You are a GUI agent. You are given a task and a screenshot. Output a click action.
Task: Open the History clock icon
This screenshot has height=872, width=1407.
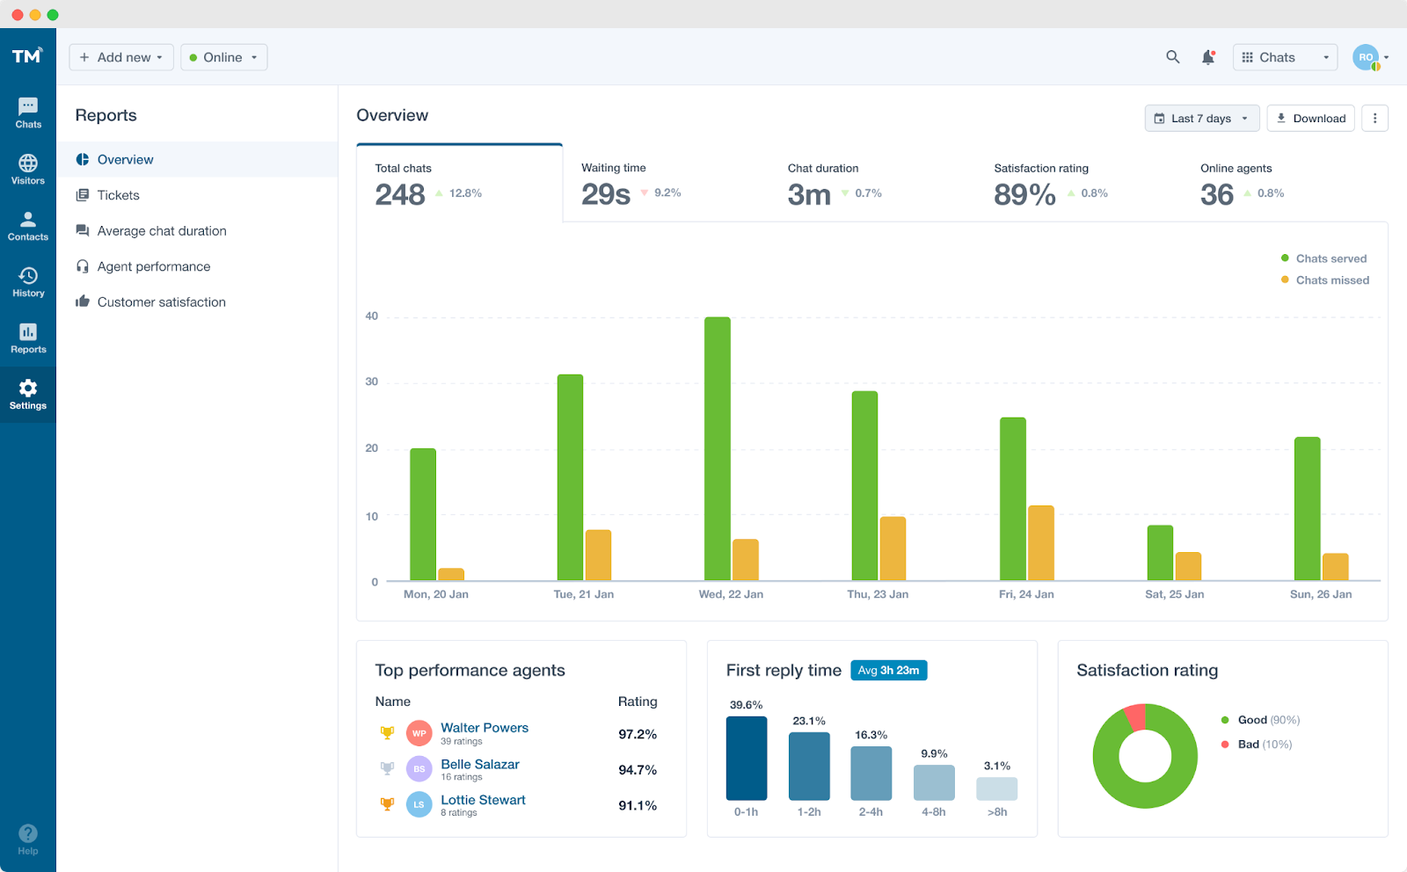tap(28, 276)
